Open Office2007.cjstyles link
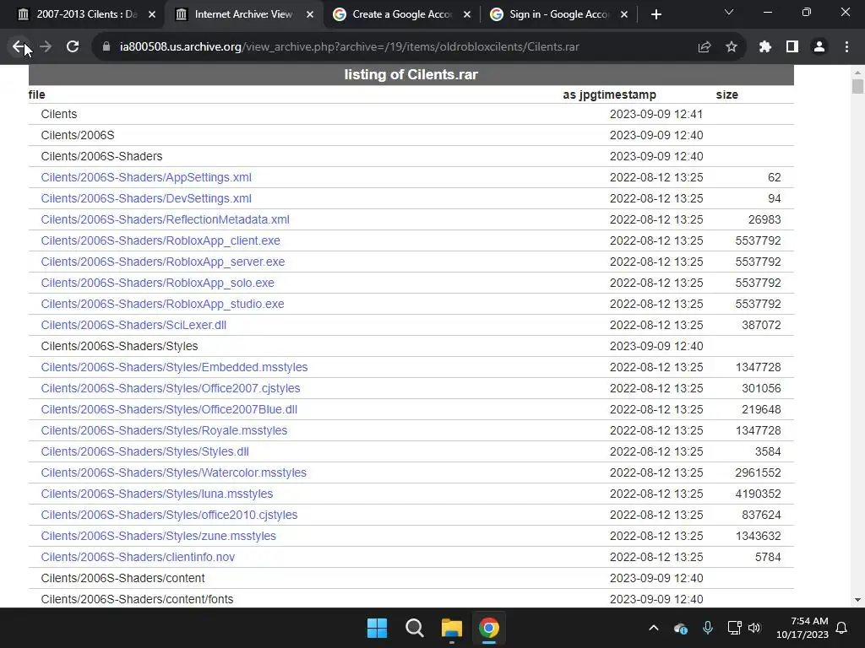The height and width of the screenshot is (648, 865). click(x=171, y=388)
